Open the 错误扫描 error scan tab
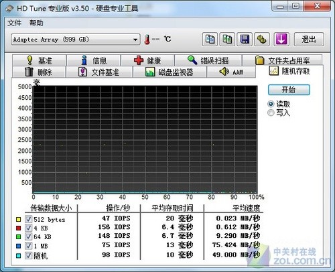The width and height of the screenshot is (335, 272). 208,60
